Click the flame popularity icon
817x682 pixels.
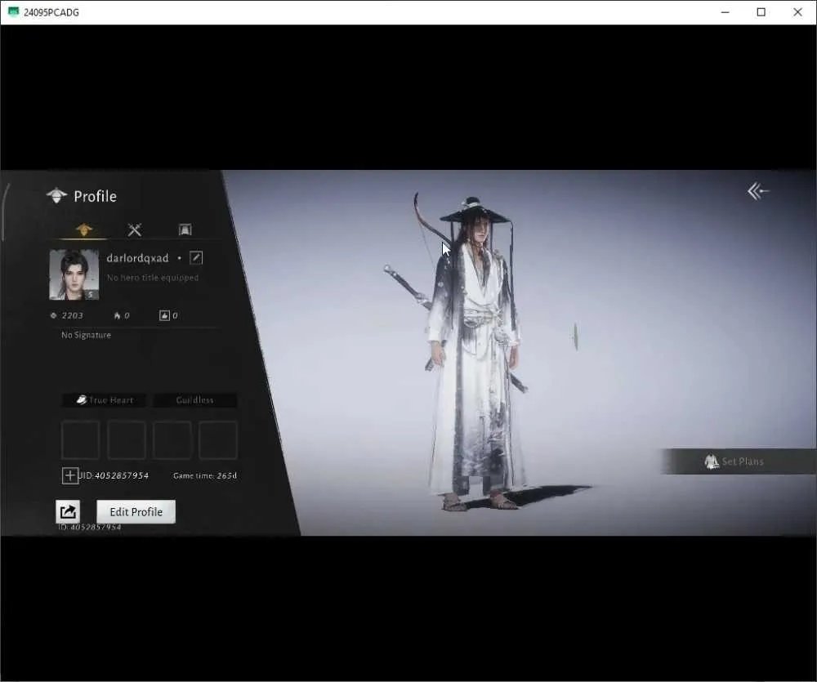(117, 316)
